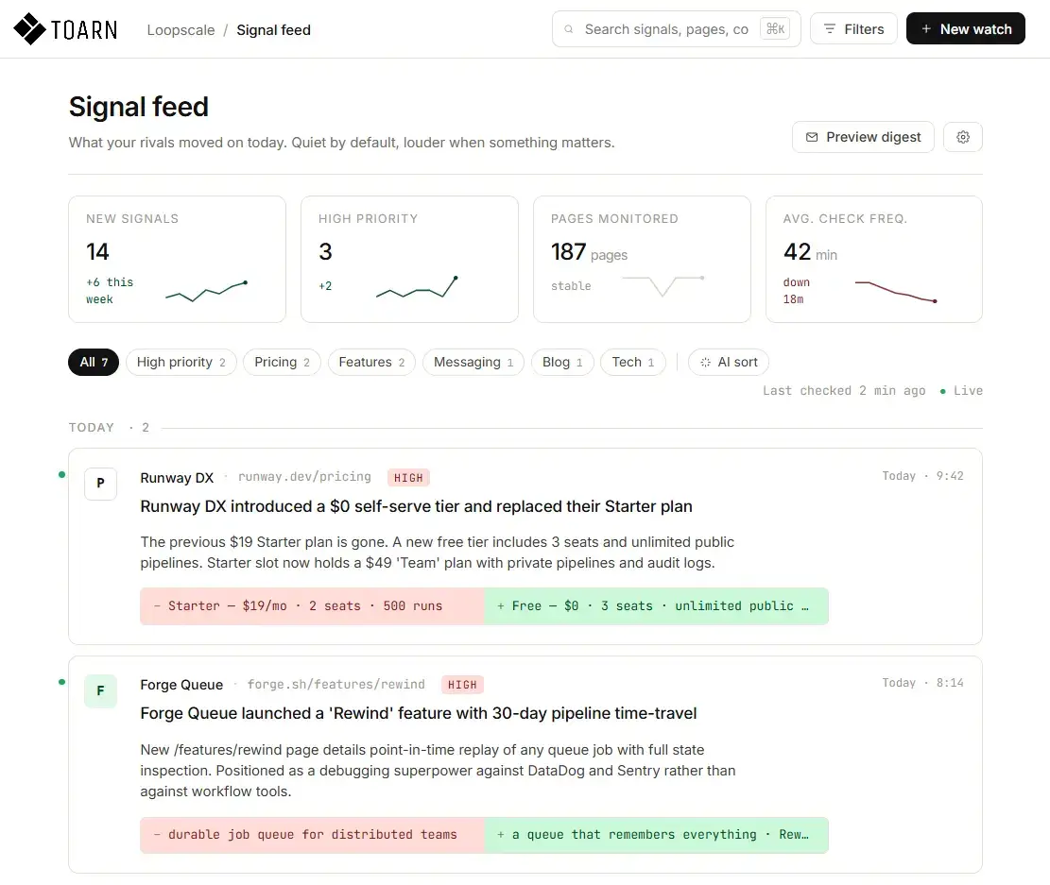Open the Pages Monitored stat card
Image resolution: width=1050 pixels, height=885 pixels.
[x=642, y=259]
